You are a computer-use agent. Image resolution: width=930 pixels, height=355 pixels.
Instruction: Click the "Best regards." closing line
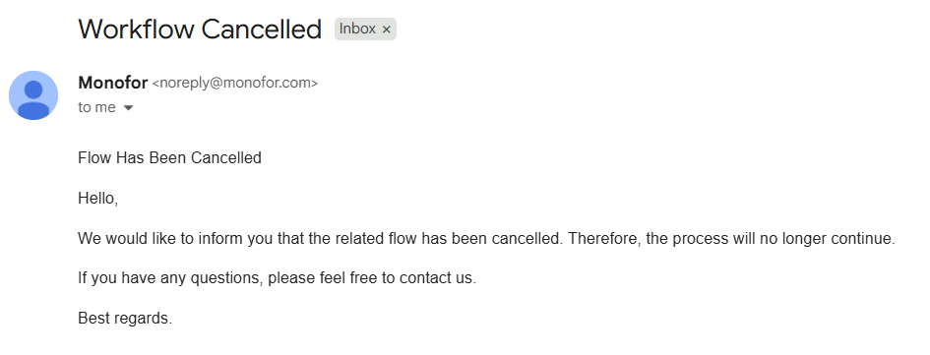pos(125,319)
